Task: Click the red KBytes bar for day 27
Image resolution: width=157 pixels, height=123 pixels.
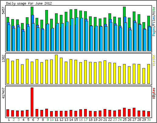Action: pyautogui.click(x=134, y=112)
